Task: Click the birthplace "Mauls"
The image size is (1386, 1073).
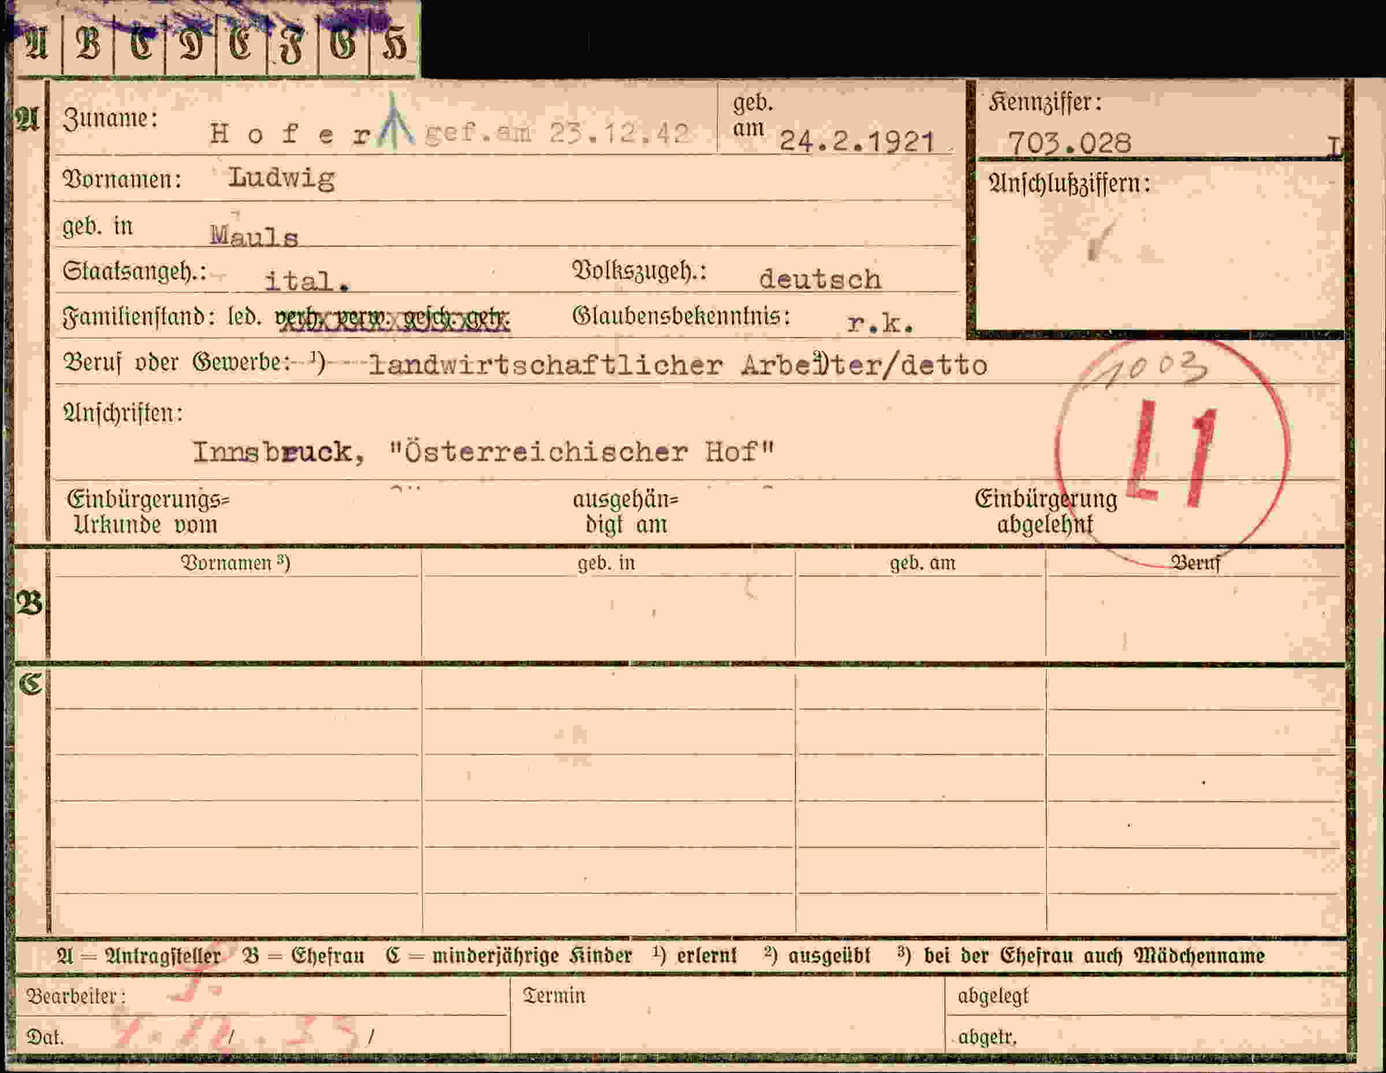Action: tap(254, 236)
